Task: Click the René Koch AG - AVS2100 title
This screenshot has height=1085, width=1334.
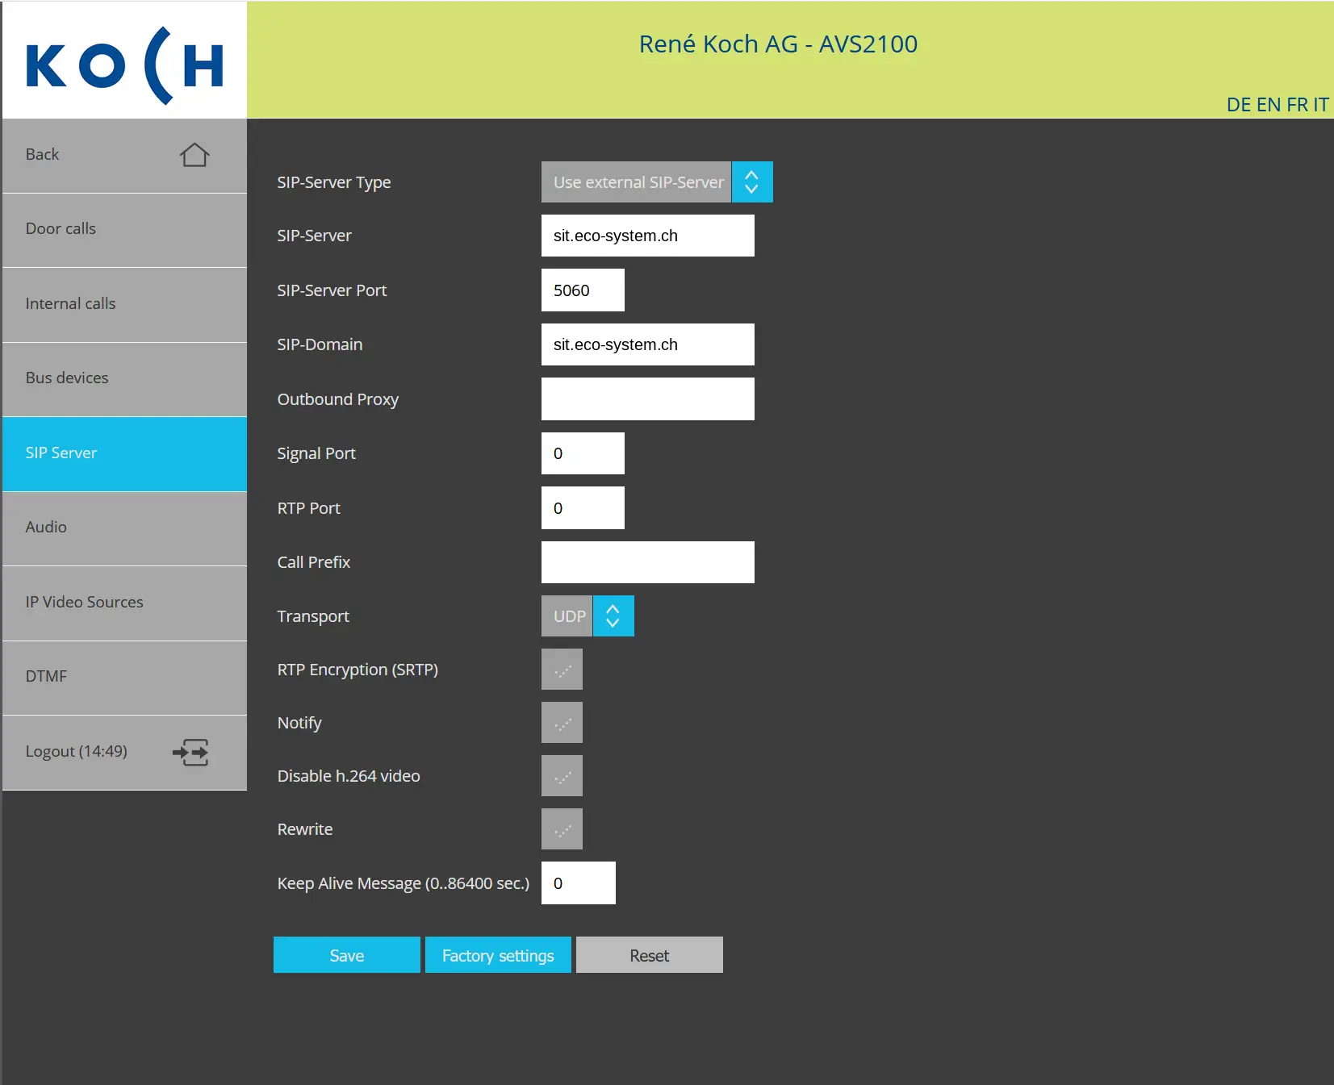Action: coord(778,44)
